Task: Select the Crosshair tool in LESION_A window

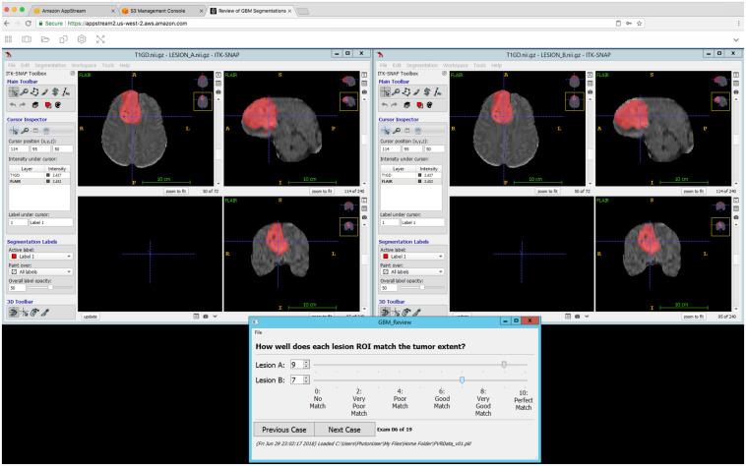Action: [13, 90]
